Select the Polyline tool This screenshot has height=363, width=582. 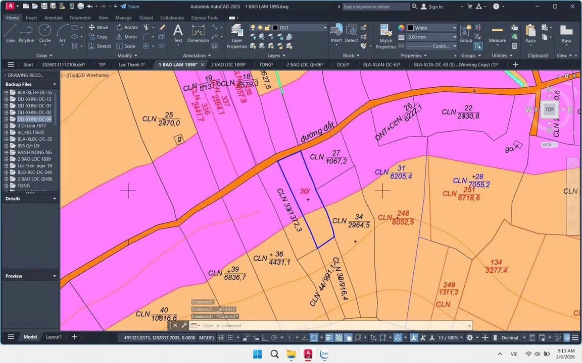pyautogui.click(x=26, y=33)
